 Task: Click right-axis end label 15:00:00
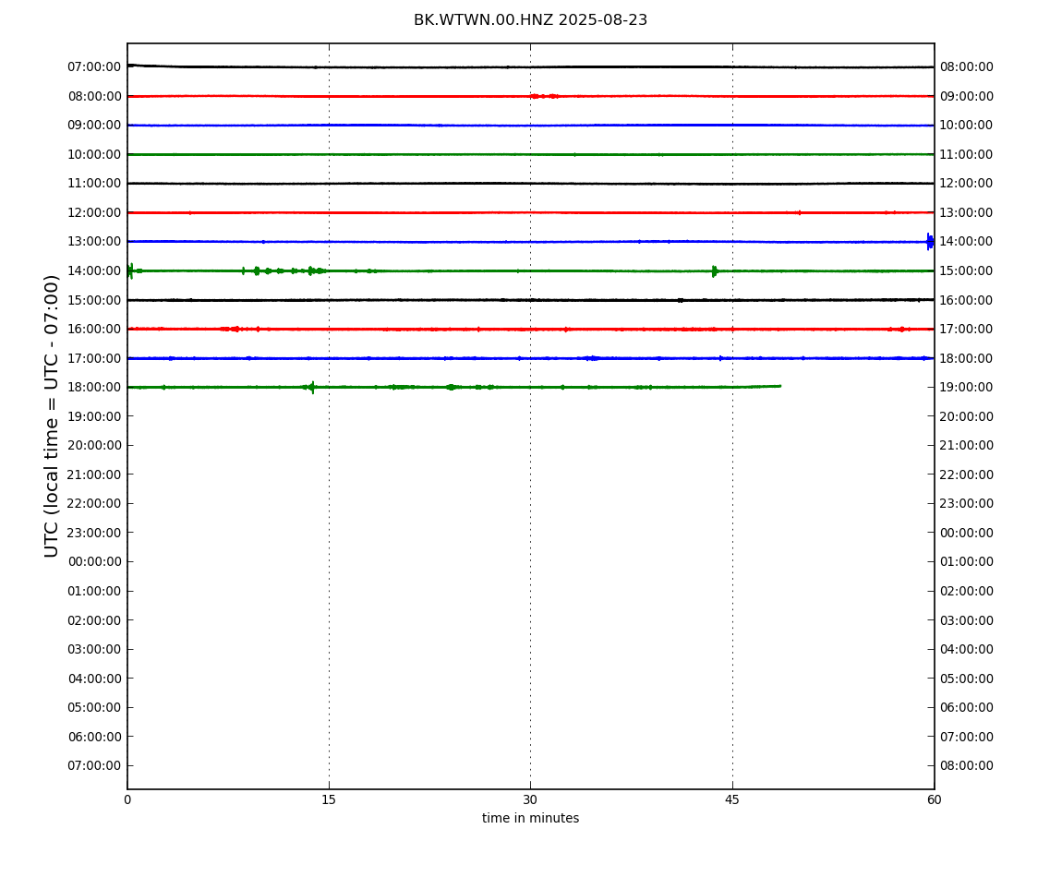(x=967, y=270)
